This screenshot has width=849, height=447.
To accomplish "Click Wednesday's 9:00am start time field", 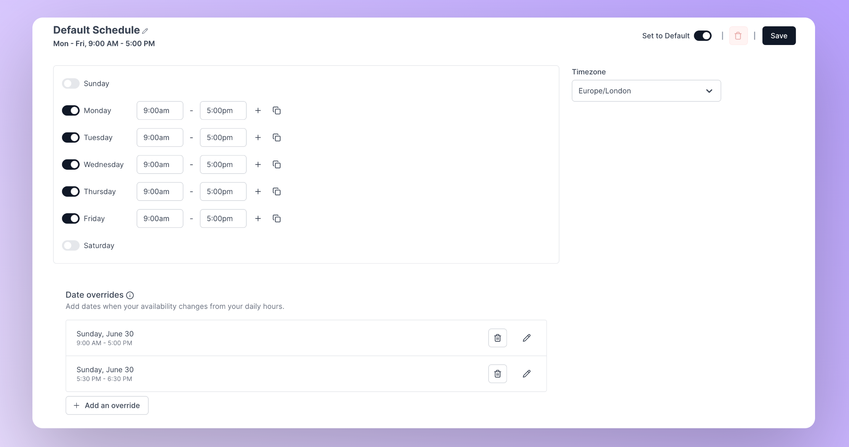I will click(x=160, y=164).
